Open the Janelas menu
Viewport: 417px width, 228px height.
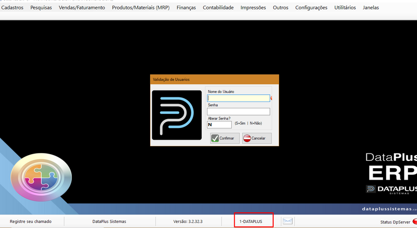pos(371,8)
